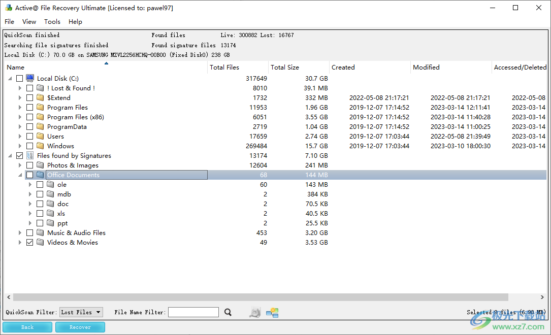Screen dimensions: 551x335
Task: Click the Back button
Action: 27,327
